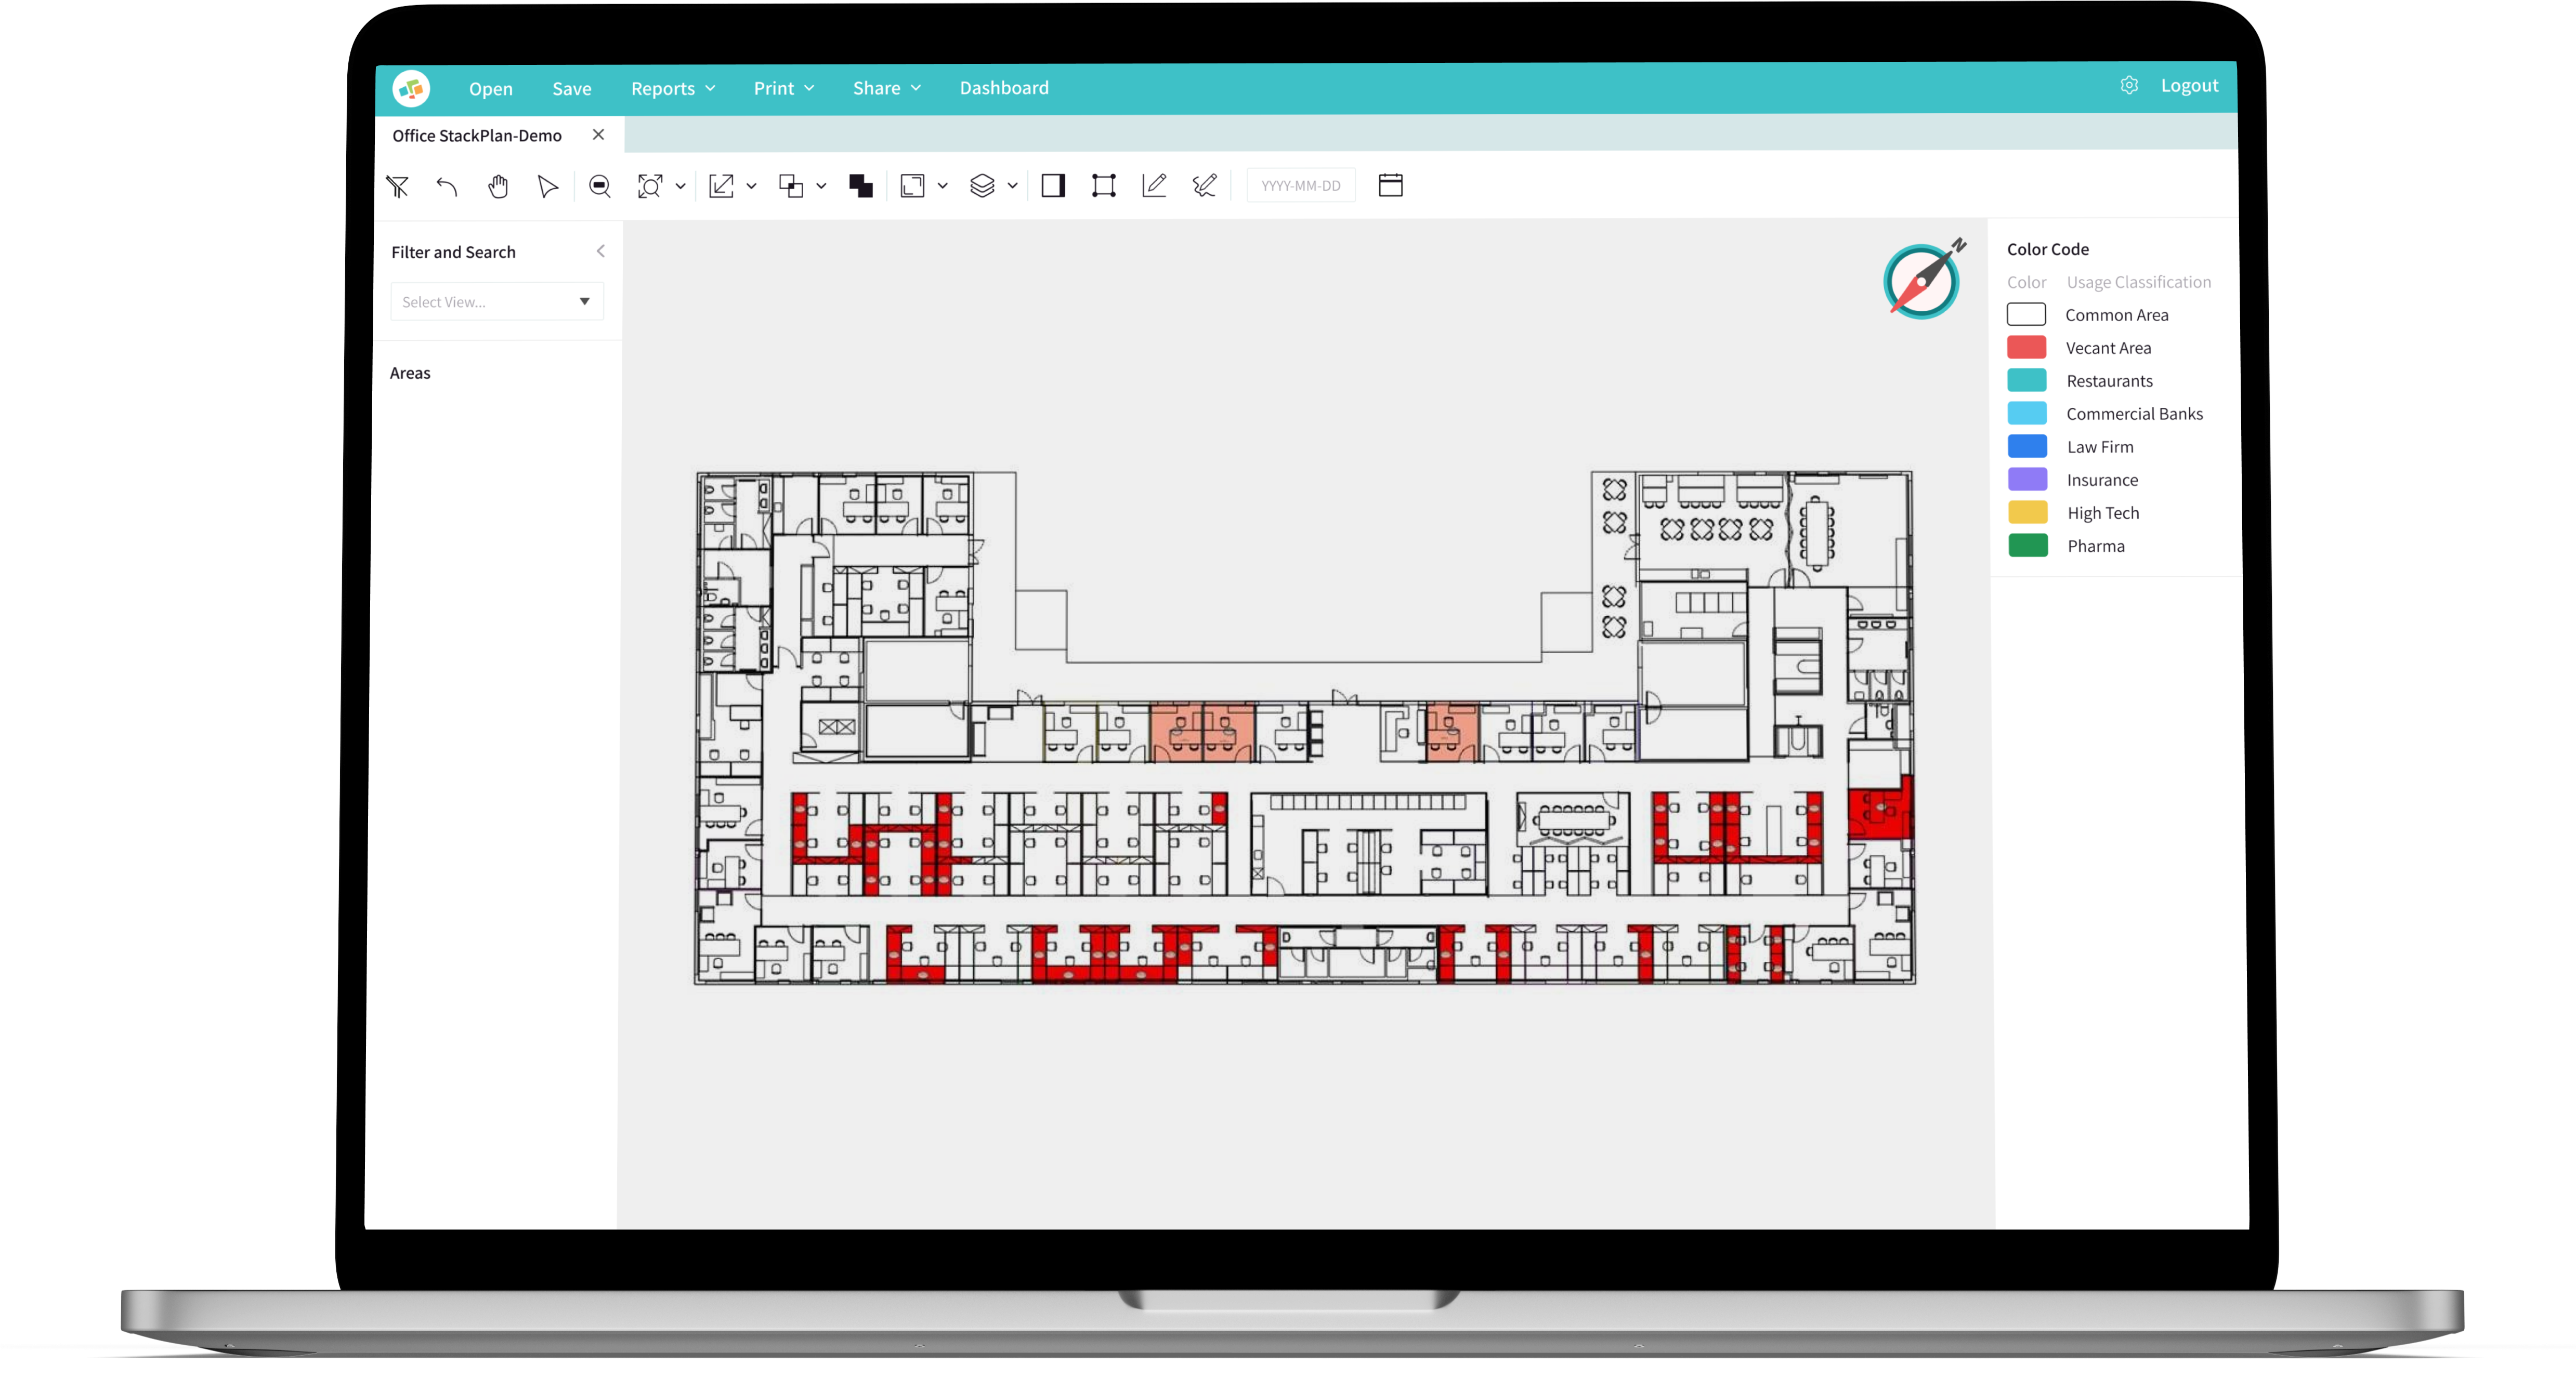The width and height of the screenshot is (2576, 1378).
Task: Select the transform handles tool
Action: click(1104, 185)
